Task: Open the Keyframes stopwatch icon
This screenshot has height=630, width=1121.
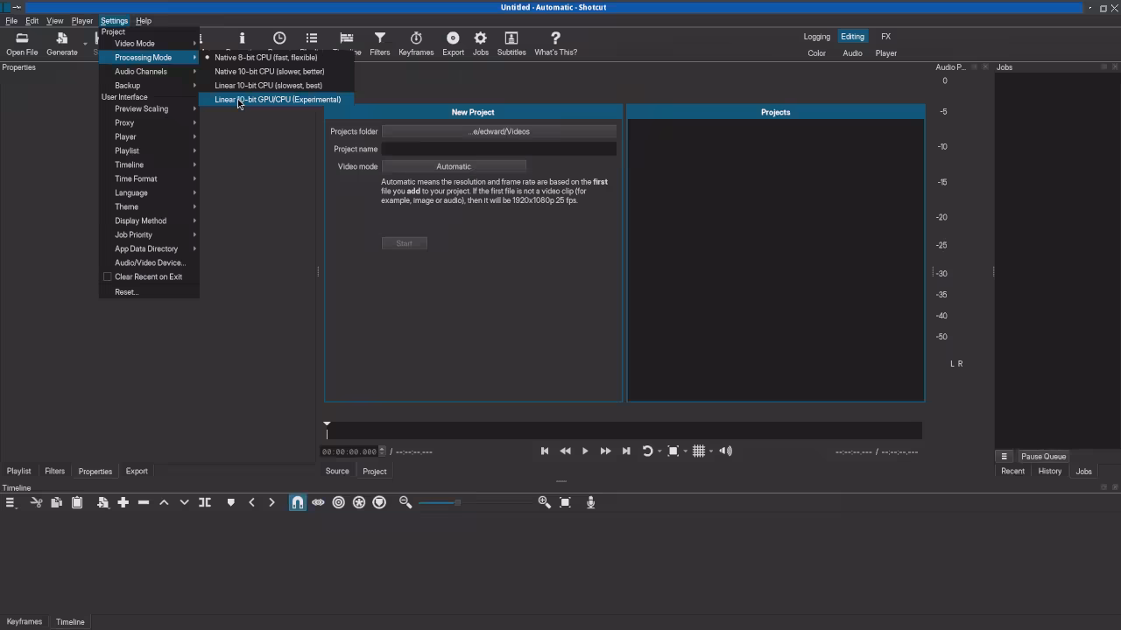Action: pyautogui.click(x=416, y=43)
